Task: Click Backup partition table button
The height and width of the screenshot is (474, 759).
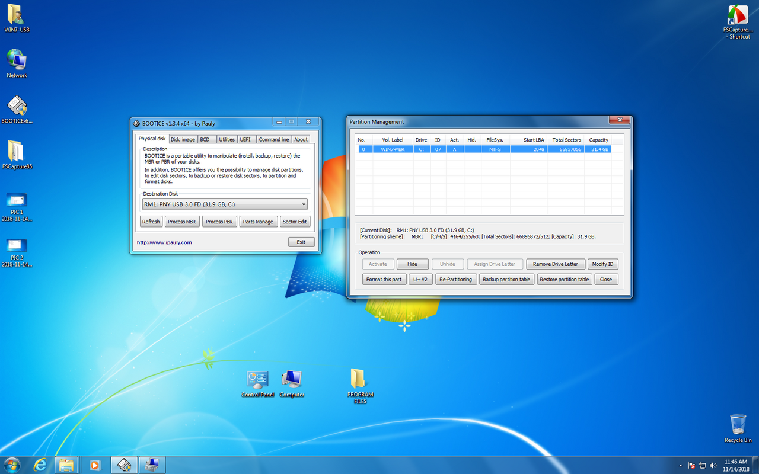Action: [507, 280]
